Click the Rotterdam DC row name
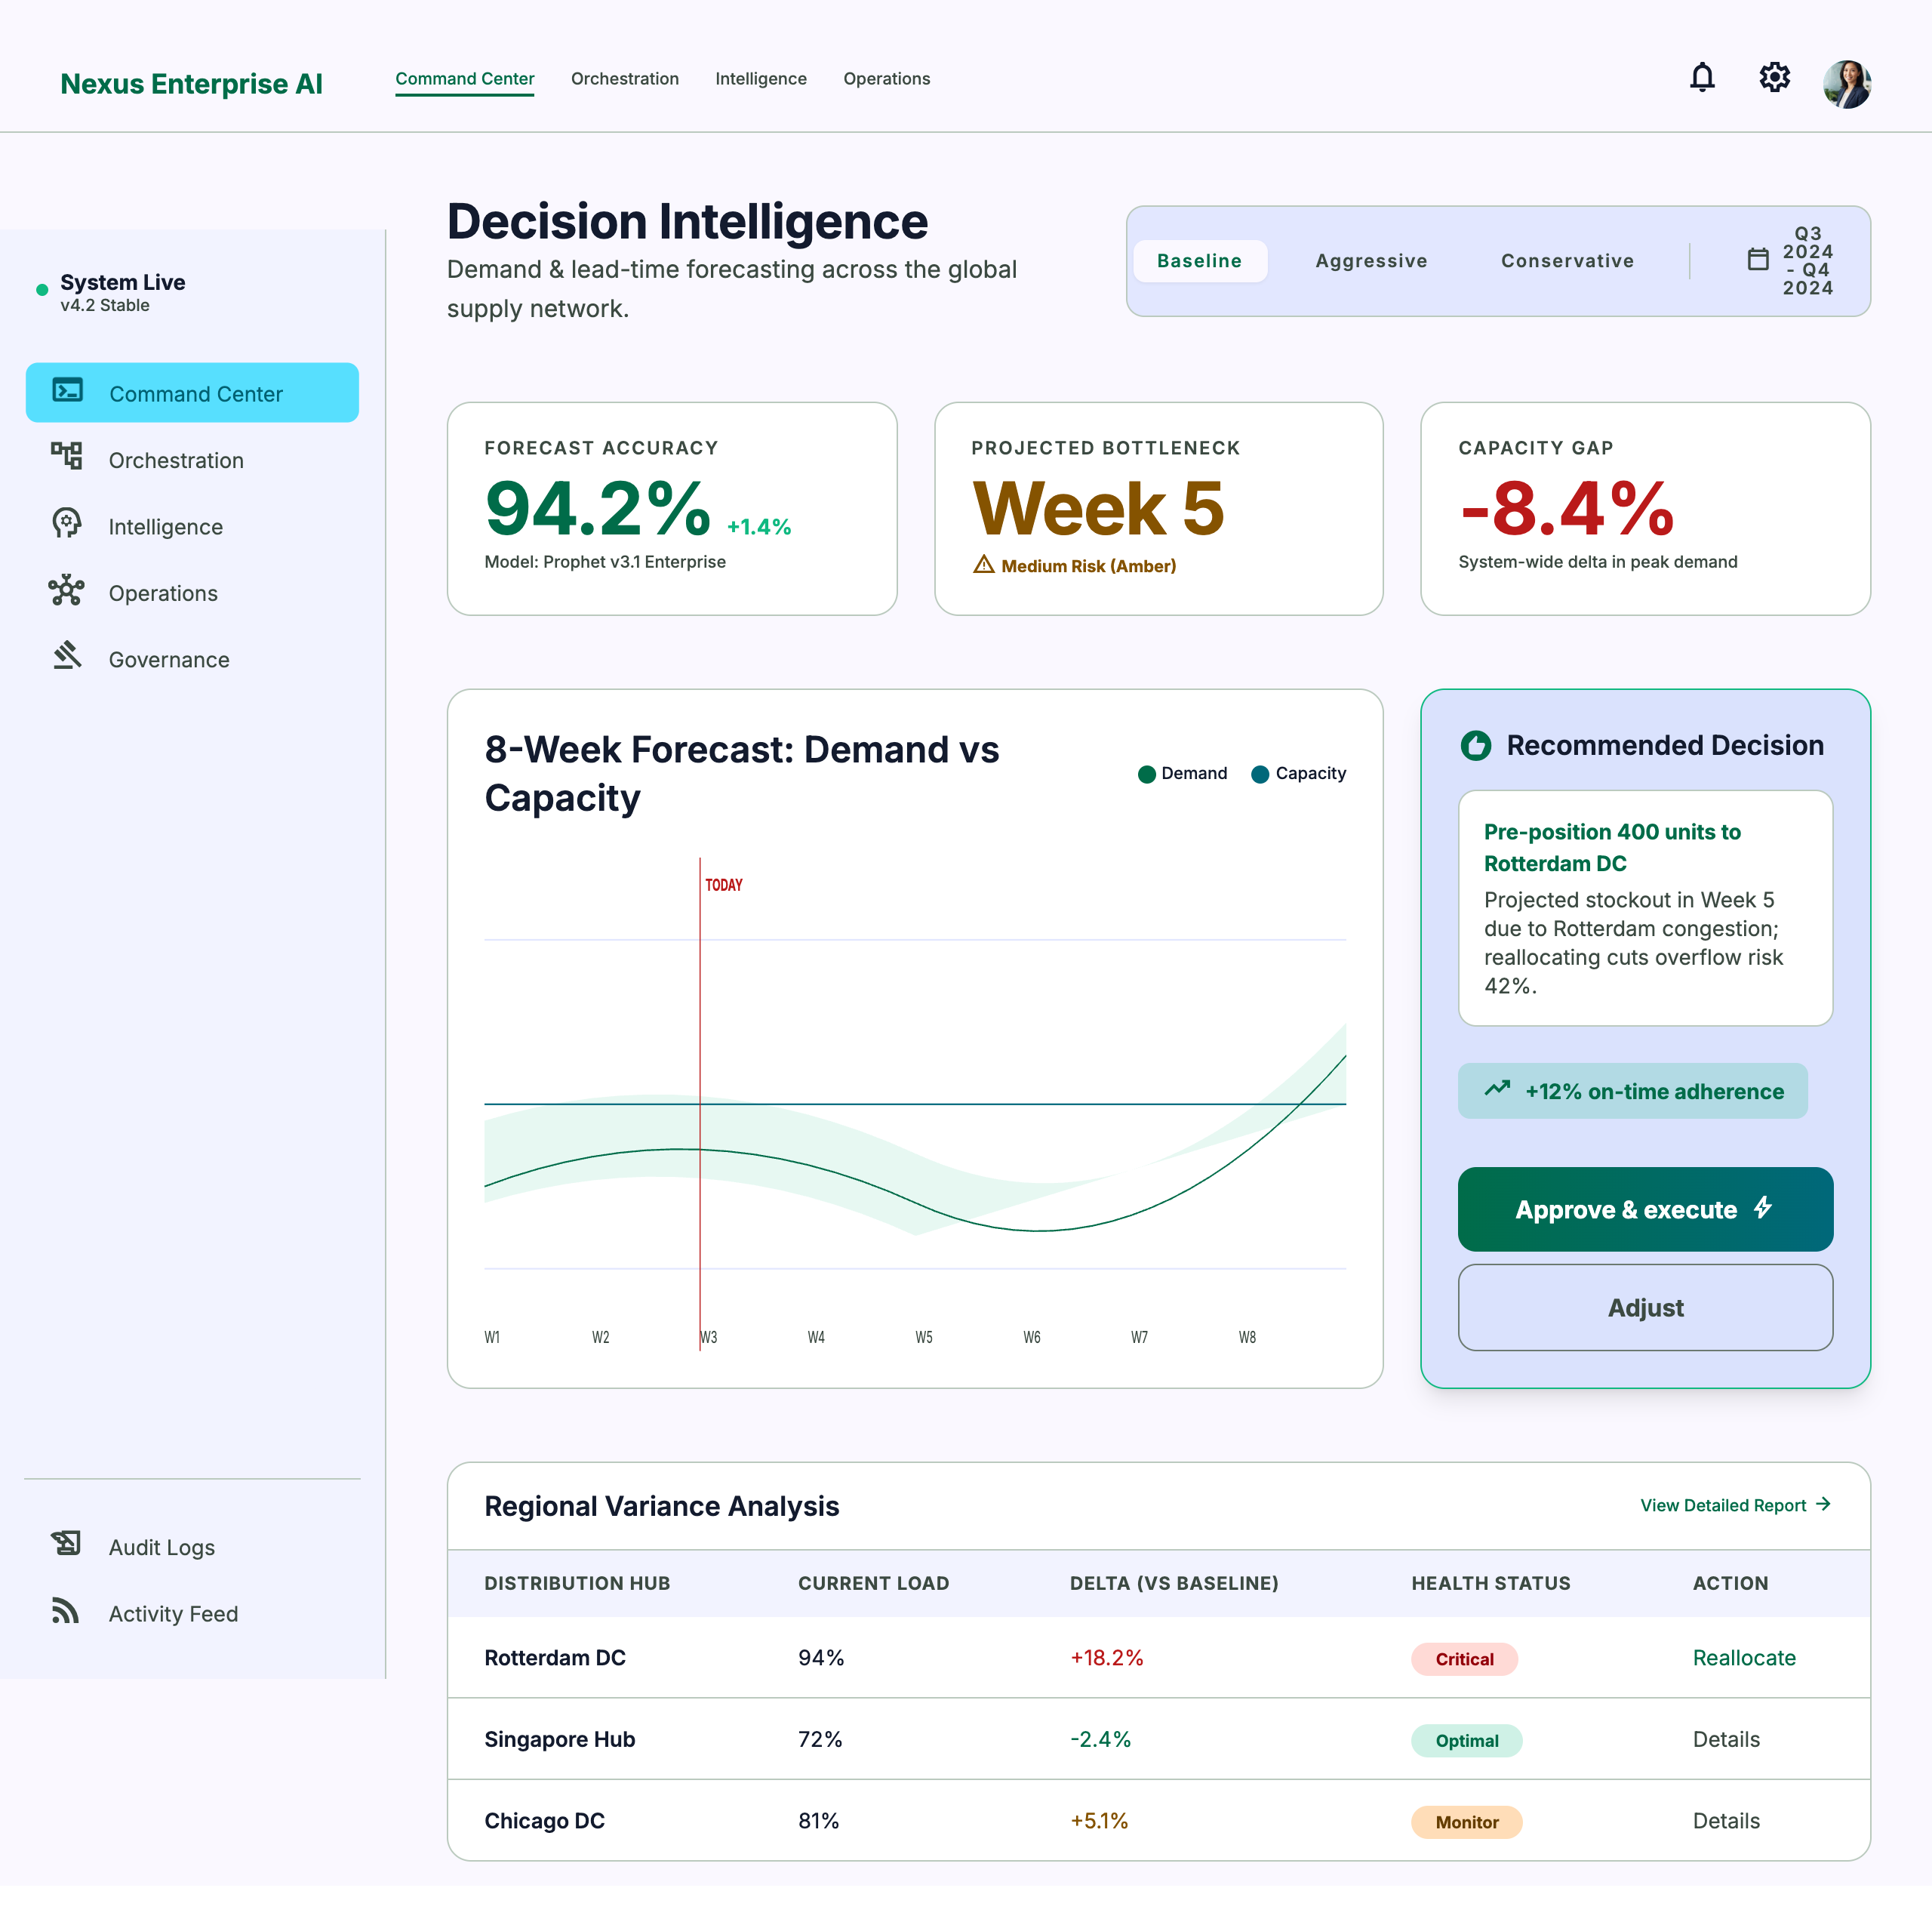The width and height of the screenshot is (1932, 1922). 554,1657
